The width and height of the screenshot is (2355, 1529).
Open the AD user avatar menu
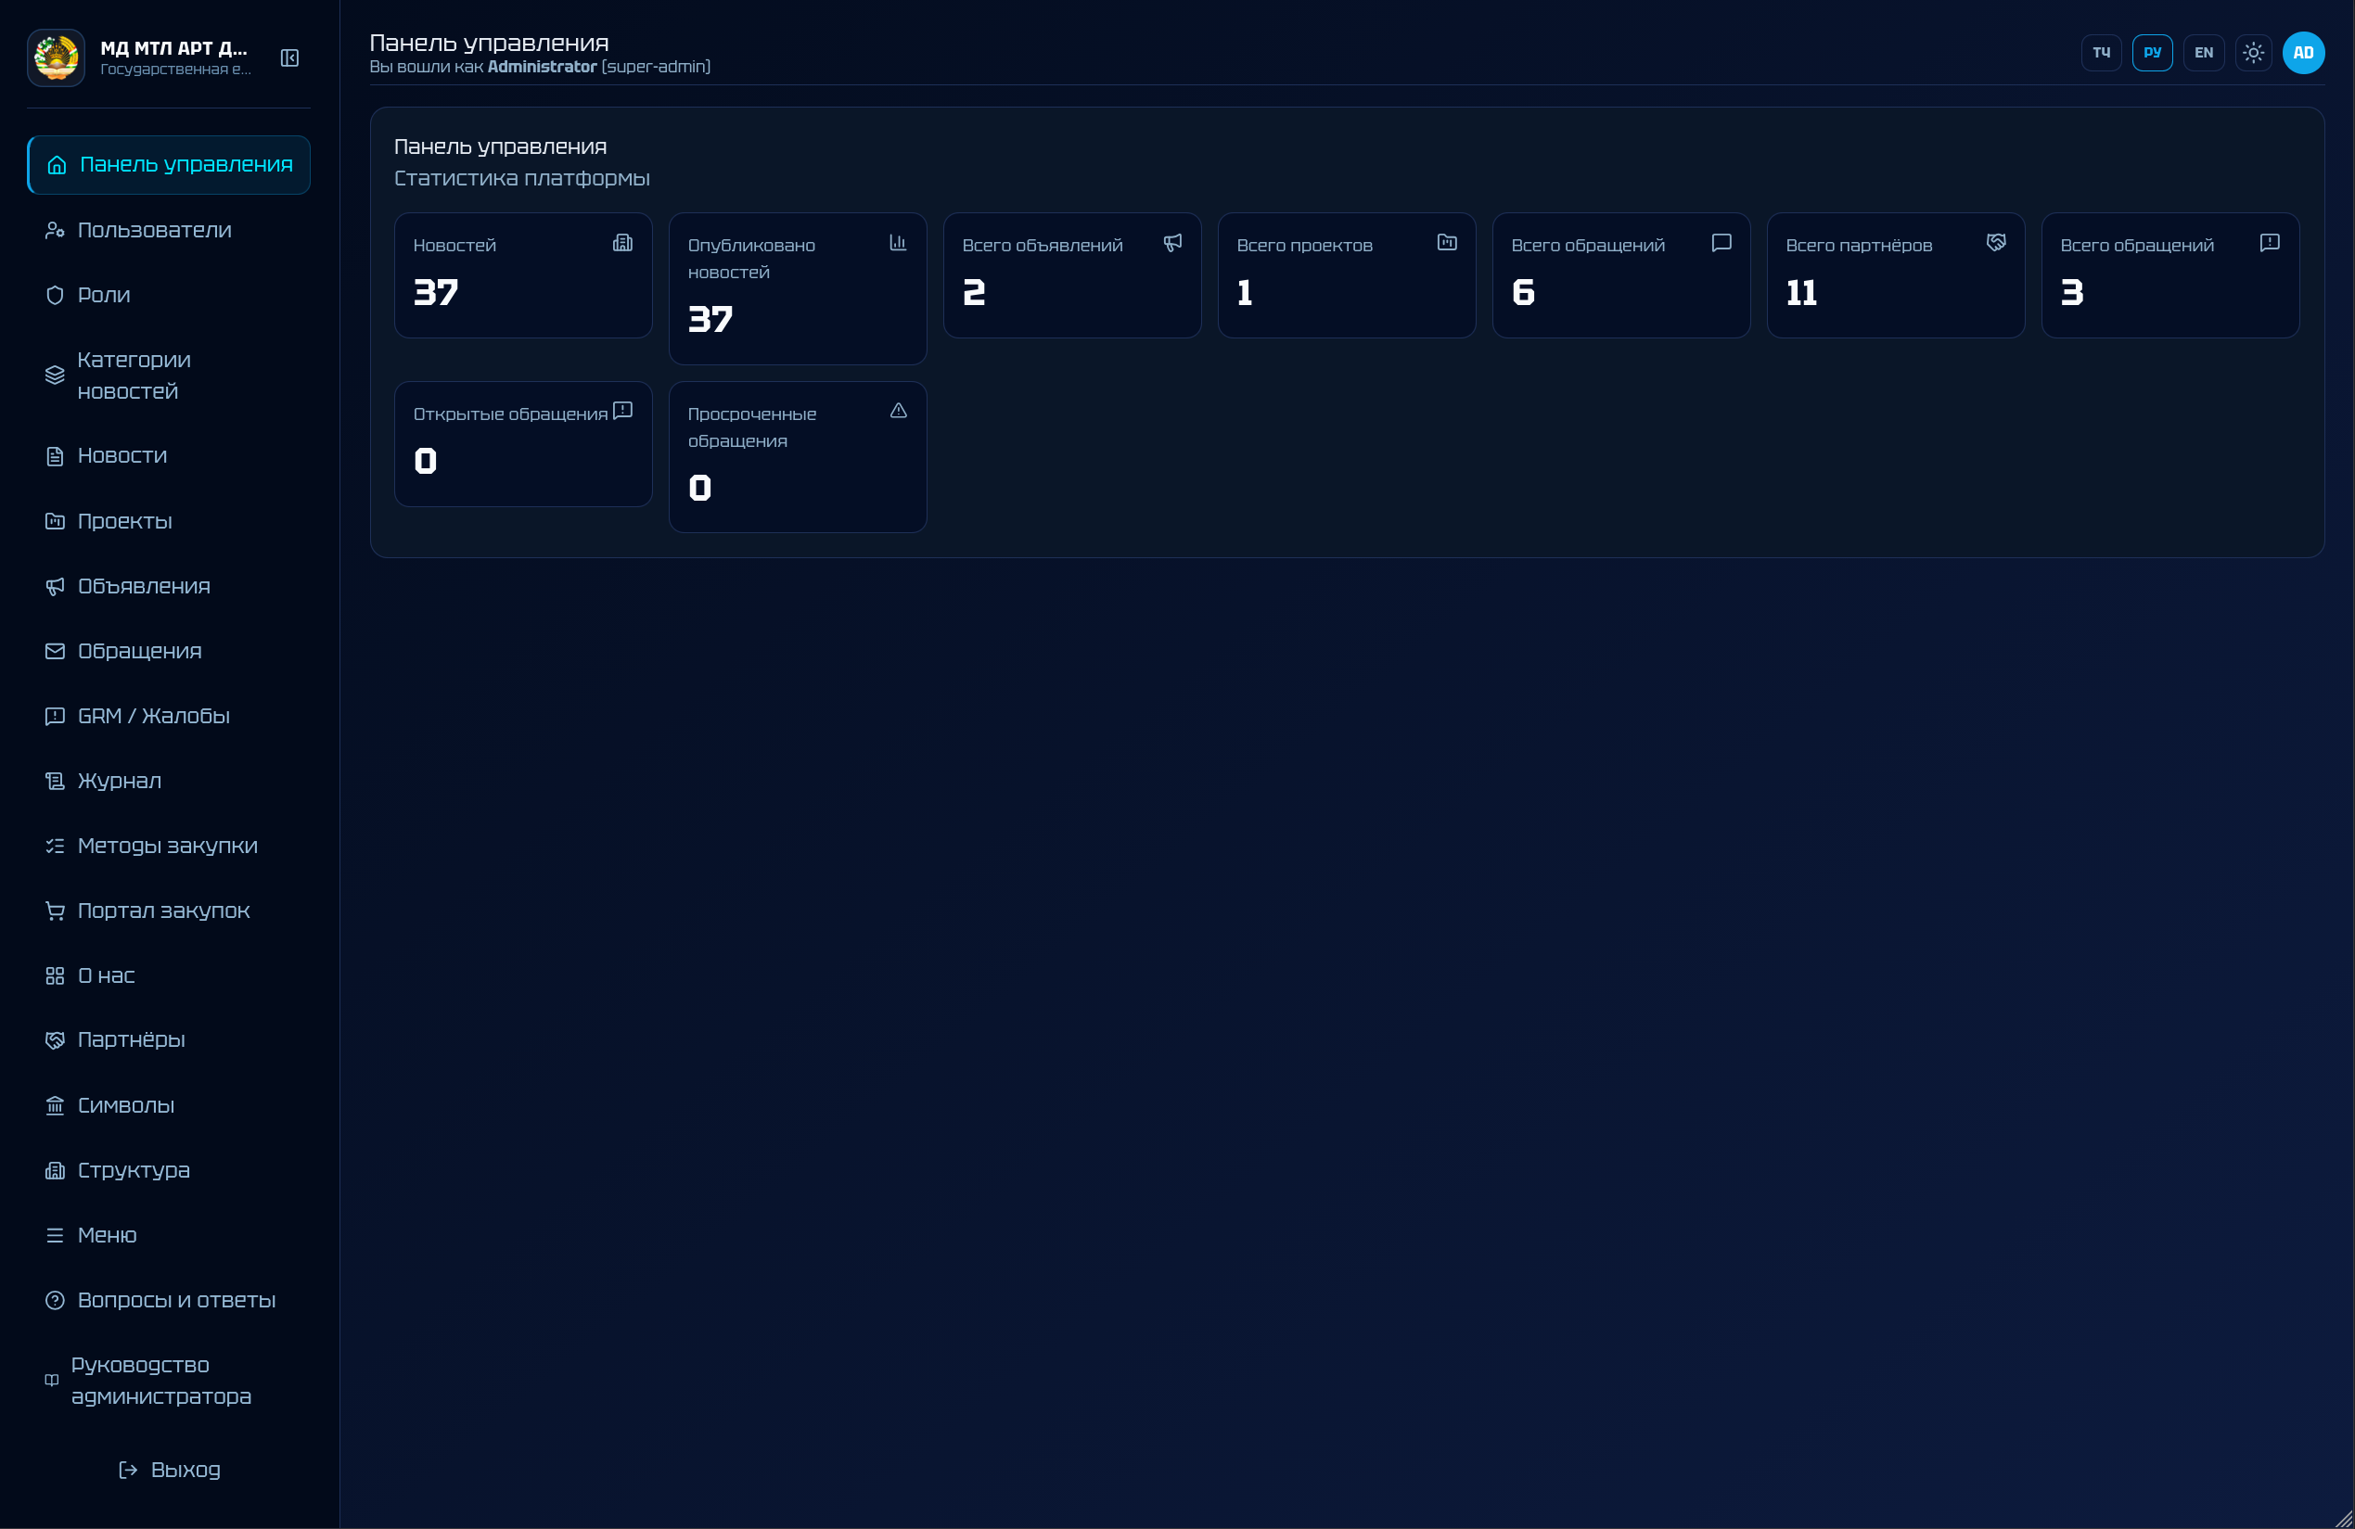point(2304,53)
